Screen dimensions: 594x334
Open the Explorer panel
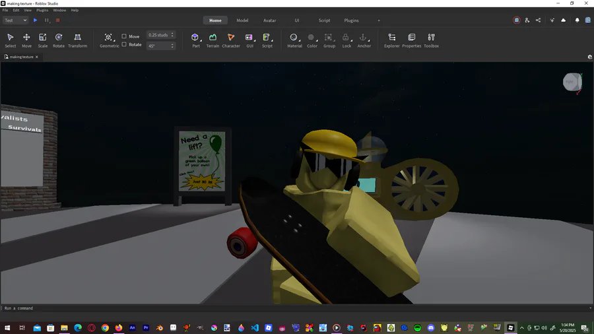391,40
